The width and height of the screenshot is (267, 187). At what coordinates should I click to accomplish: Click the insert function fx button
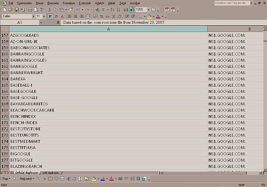point(58,23)
